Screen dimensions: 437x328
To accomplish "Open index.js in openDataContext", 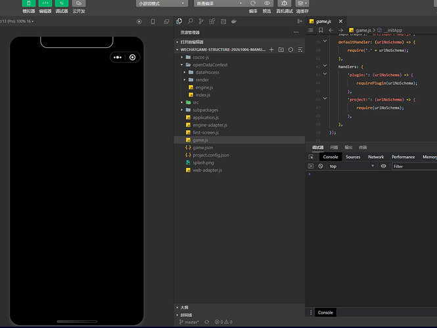I will 202,95.
